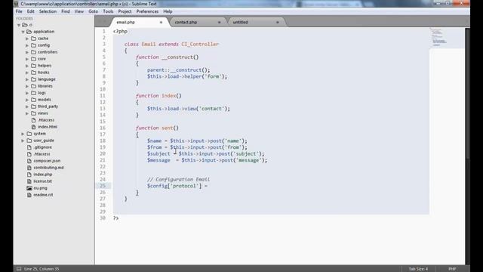Click the contributing.md file icon
The width and height of the screenshot is (483, 272).
29,168
